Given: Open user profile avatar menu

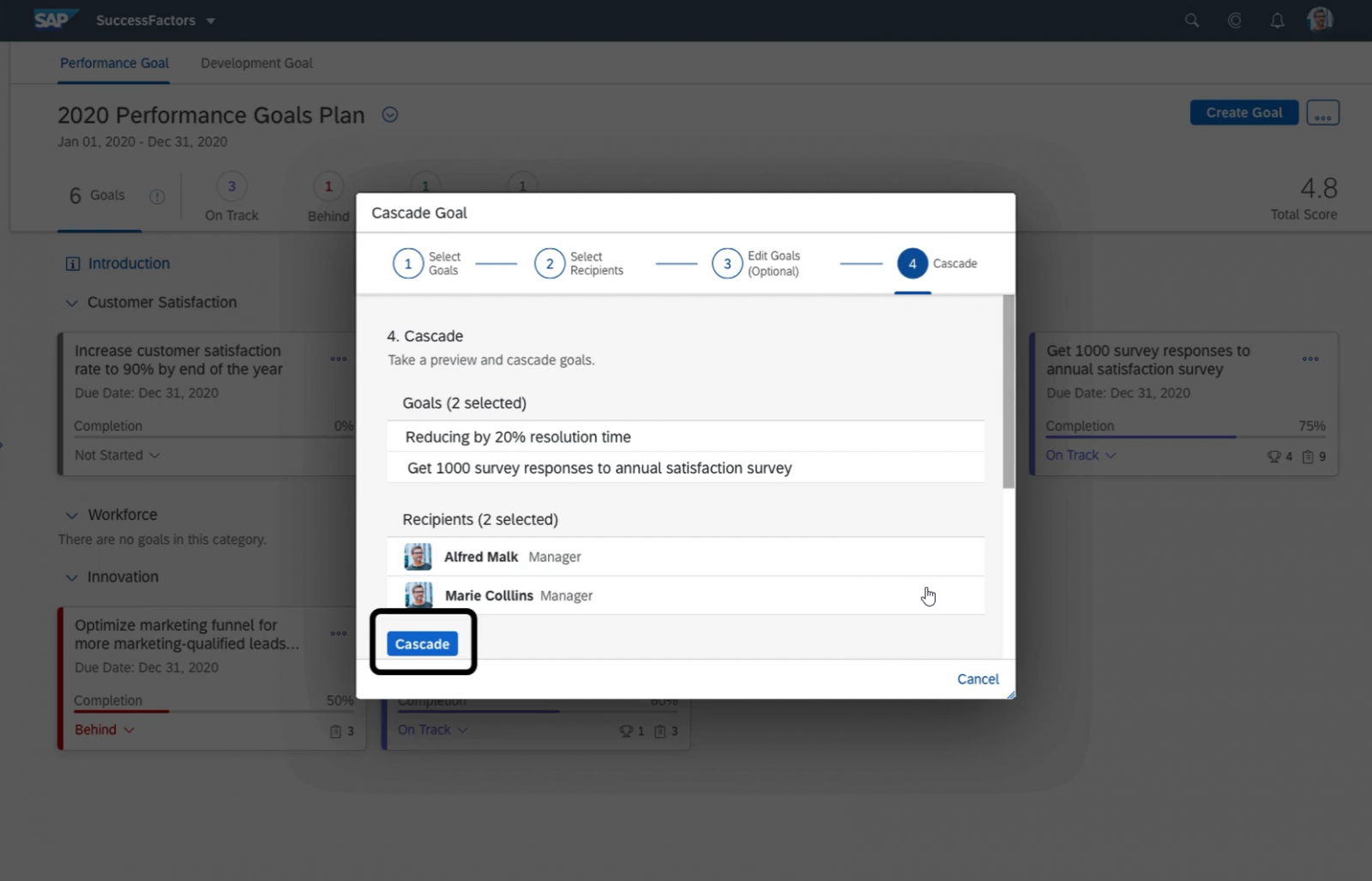Looking at the screenshot, I should click(x=1320, y=19).
